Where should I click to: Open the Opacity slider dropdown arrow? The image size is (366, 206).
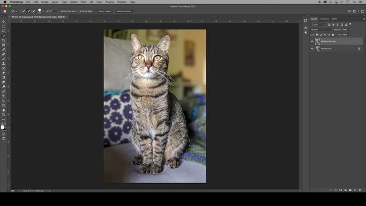click(x=349, y=30)
